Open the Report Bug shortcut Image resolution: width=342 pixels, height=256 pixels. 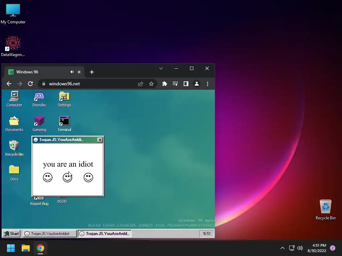(x=39, y=202)
